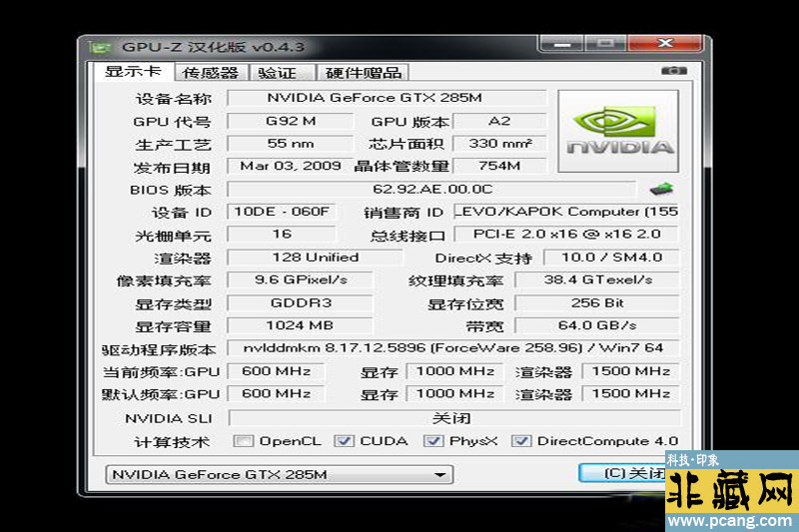Viewport: 799px width, 532px height.
Task: Click the 10DE - 060F device ID
Action: (x=282, y=212)
